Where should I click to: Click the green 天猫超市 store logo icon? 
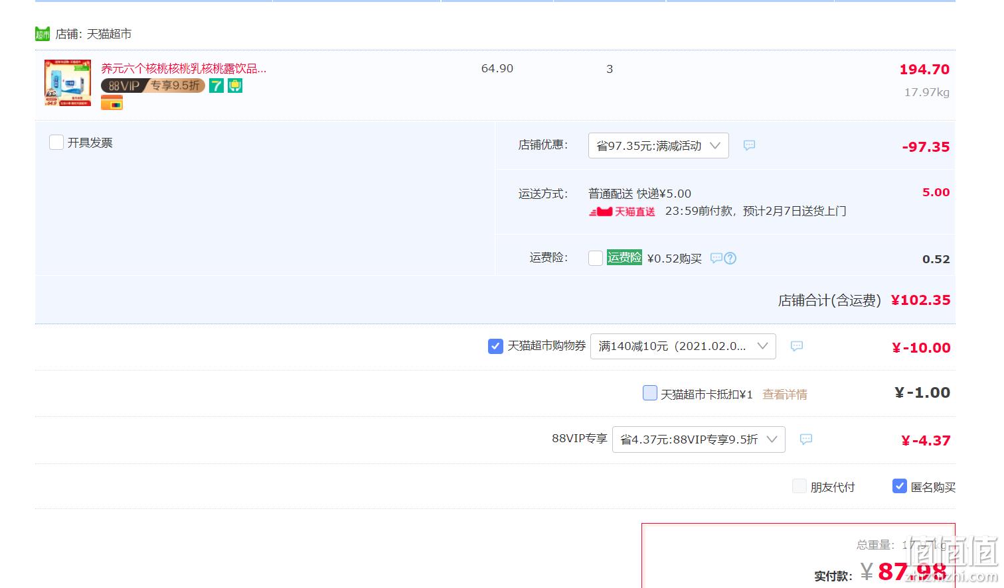42,34
